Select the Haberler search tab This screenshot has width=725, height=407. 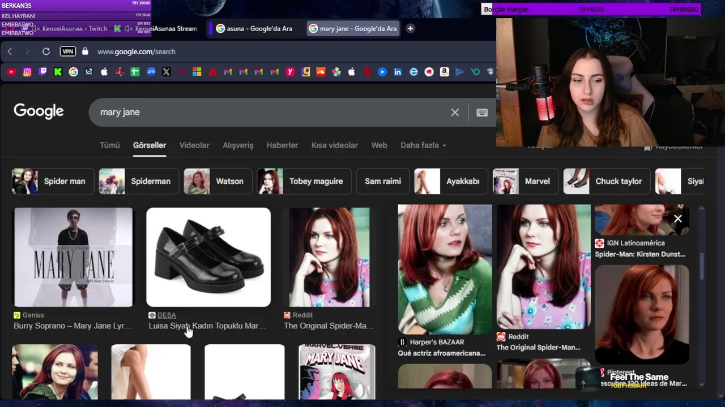point(282,145)
